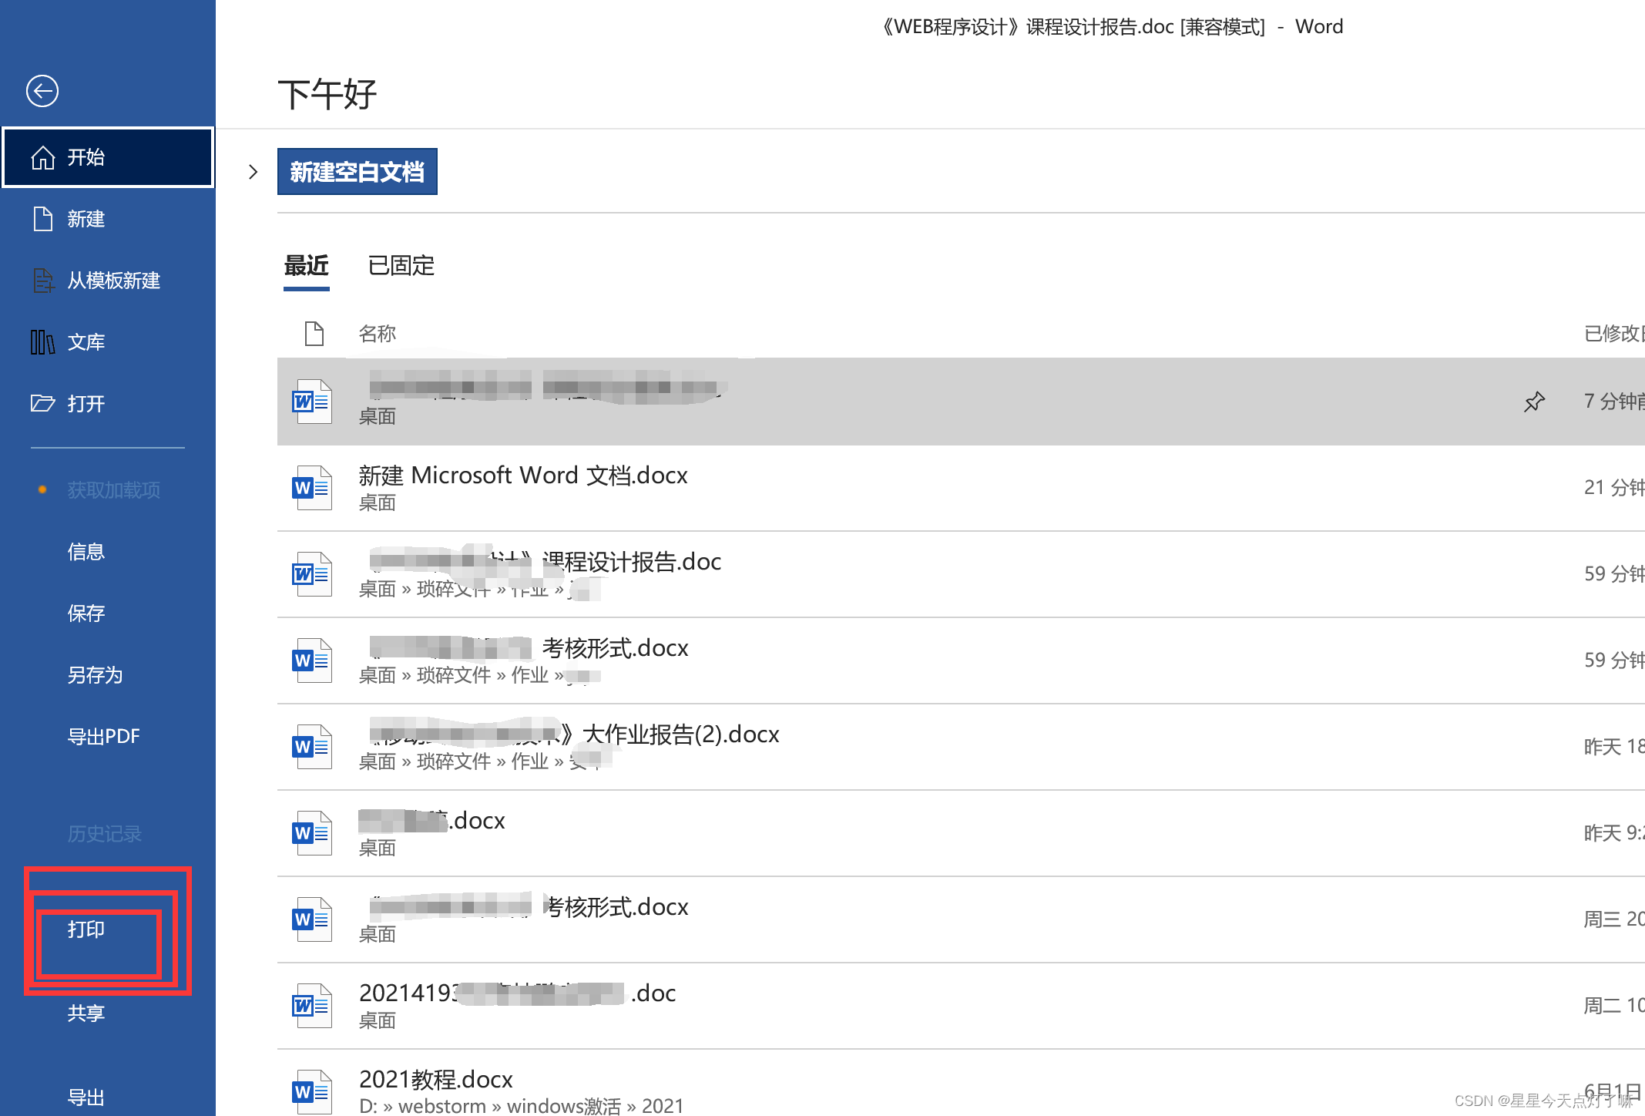Image resolution: width=1645 pixels, height=1116 pixels.
Task: Sort by 已修改 column header
Action: point(1613,334)
